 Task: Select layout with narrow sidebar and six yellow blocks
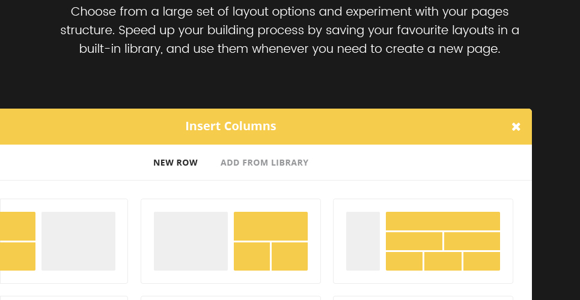click(423, 241)
